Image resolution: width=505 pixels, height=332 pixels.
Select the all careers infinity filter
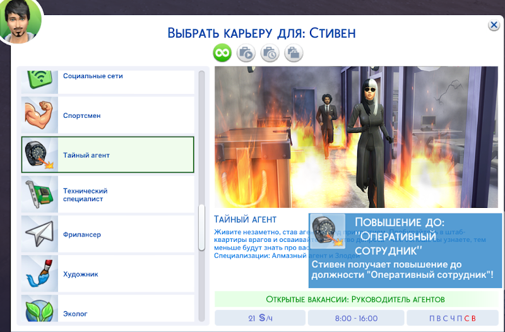coord(222,53)
